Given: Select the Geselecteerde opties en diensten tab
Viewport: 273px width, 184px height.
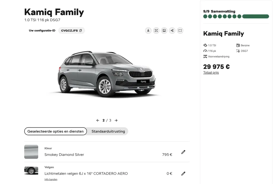Looking at the screenshot, I should tap(55, 131).
